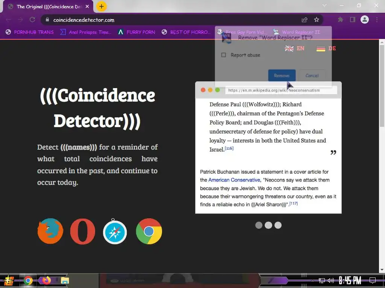
Task: Click the browser forward arrow
Action: pyautogui.click(x=20, y=20)
